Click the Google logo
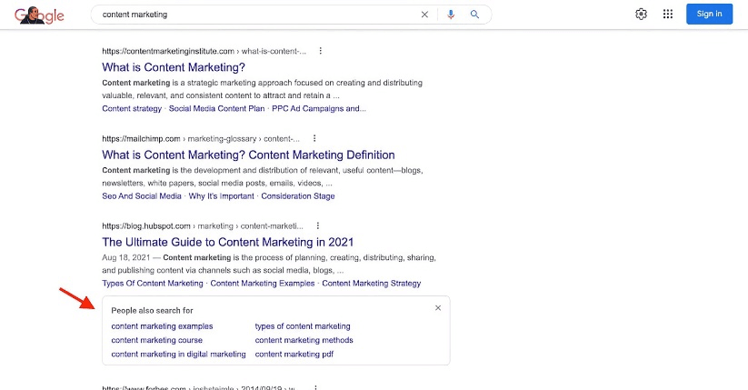The width and height of the screenshot is (748, 390). click(x=39, y=15)
